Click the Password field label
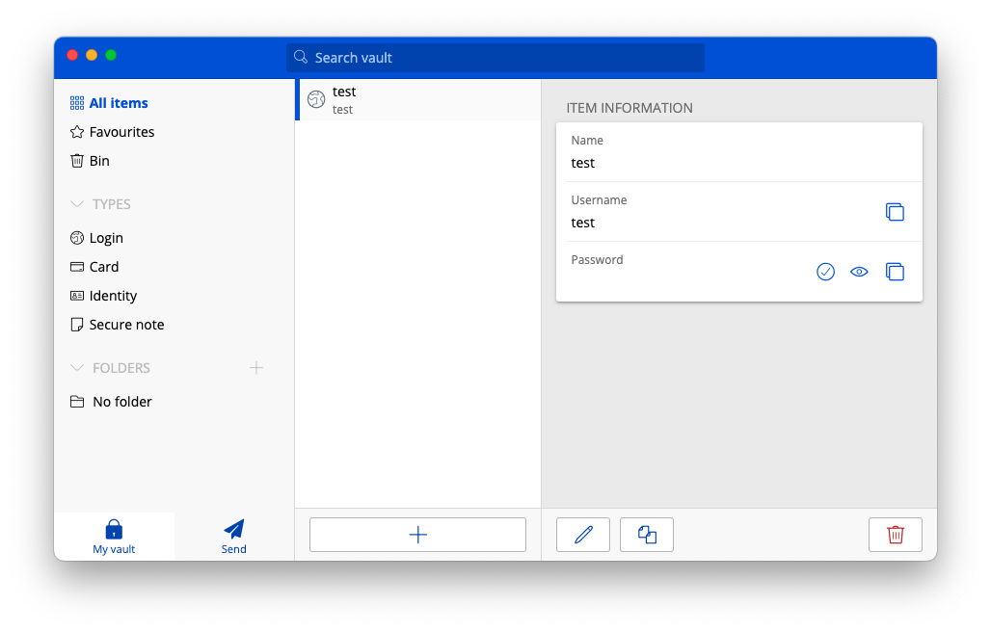The width and height of the screenshot is (991, 632). [597, 259]
